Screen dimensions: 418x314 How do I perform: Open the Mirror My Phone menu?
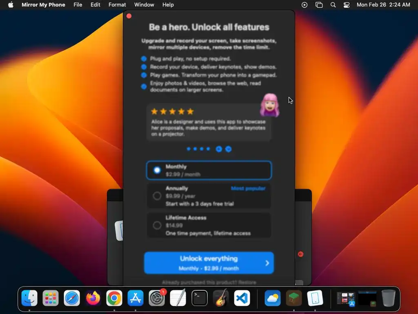[43, 5]
